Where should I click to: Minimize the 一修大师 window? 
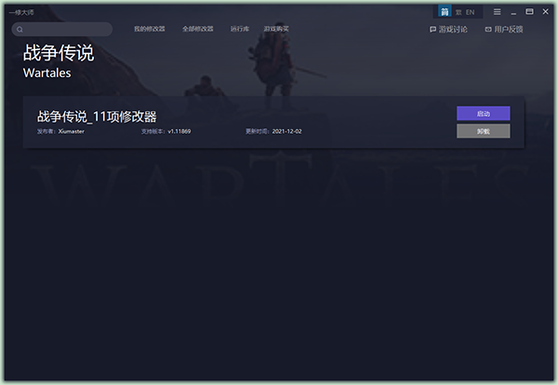click(x=513, y=13)
